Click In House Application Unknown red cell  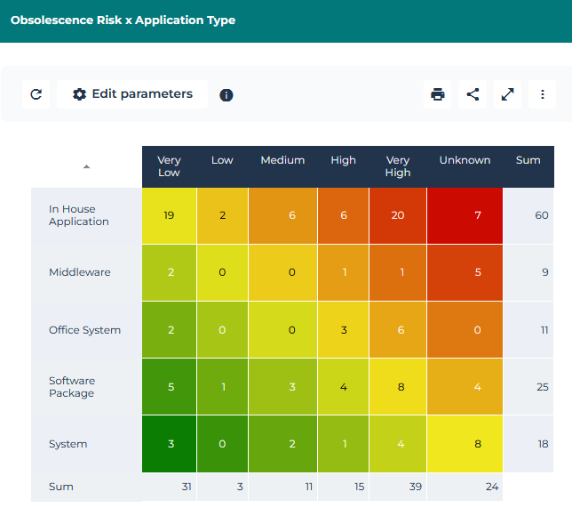465,215
